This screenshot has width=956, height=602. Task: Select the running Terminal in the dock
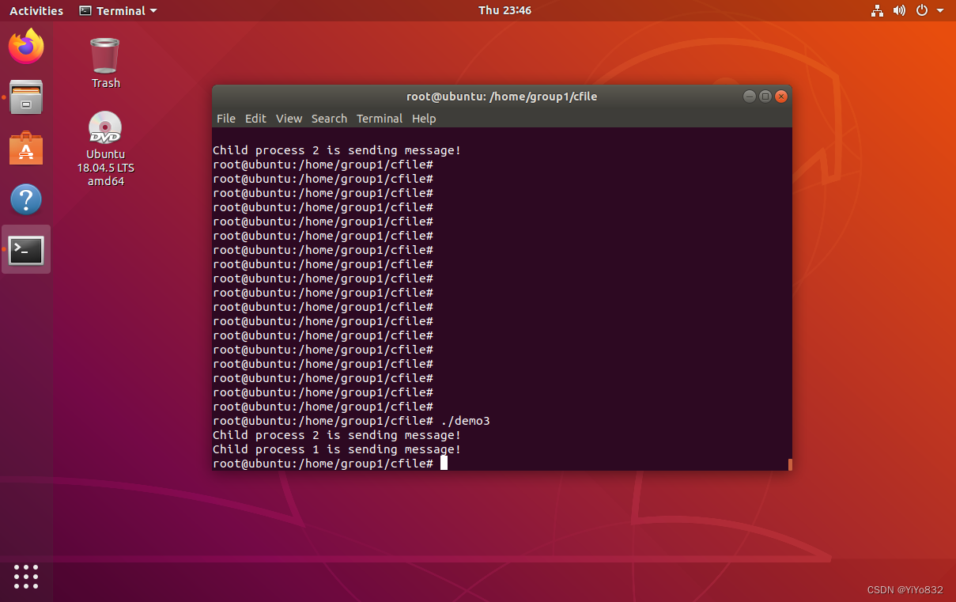coord(26,249)
